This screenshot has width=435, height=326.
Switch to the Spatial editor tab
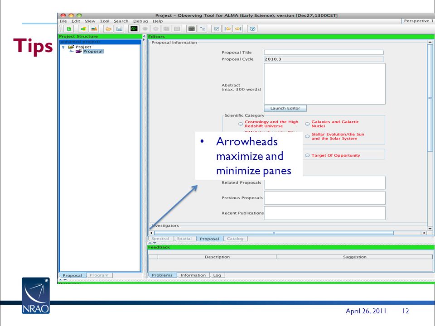pos(184,239)
